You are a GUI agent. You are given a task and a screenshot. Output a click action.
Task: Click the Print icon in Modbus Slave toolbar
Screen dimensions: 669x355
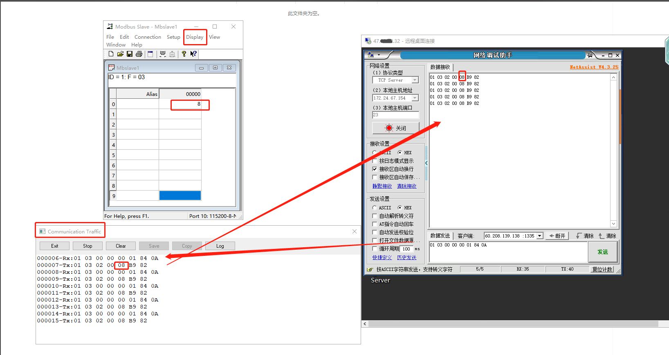(139, 54)
